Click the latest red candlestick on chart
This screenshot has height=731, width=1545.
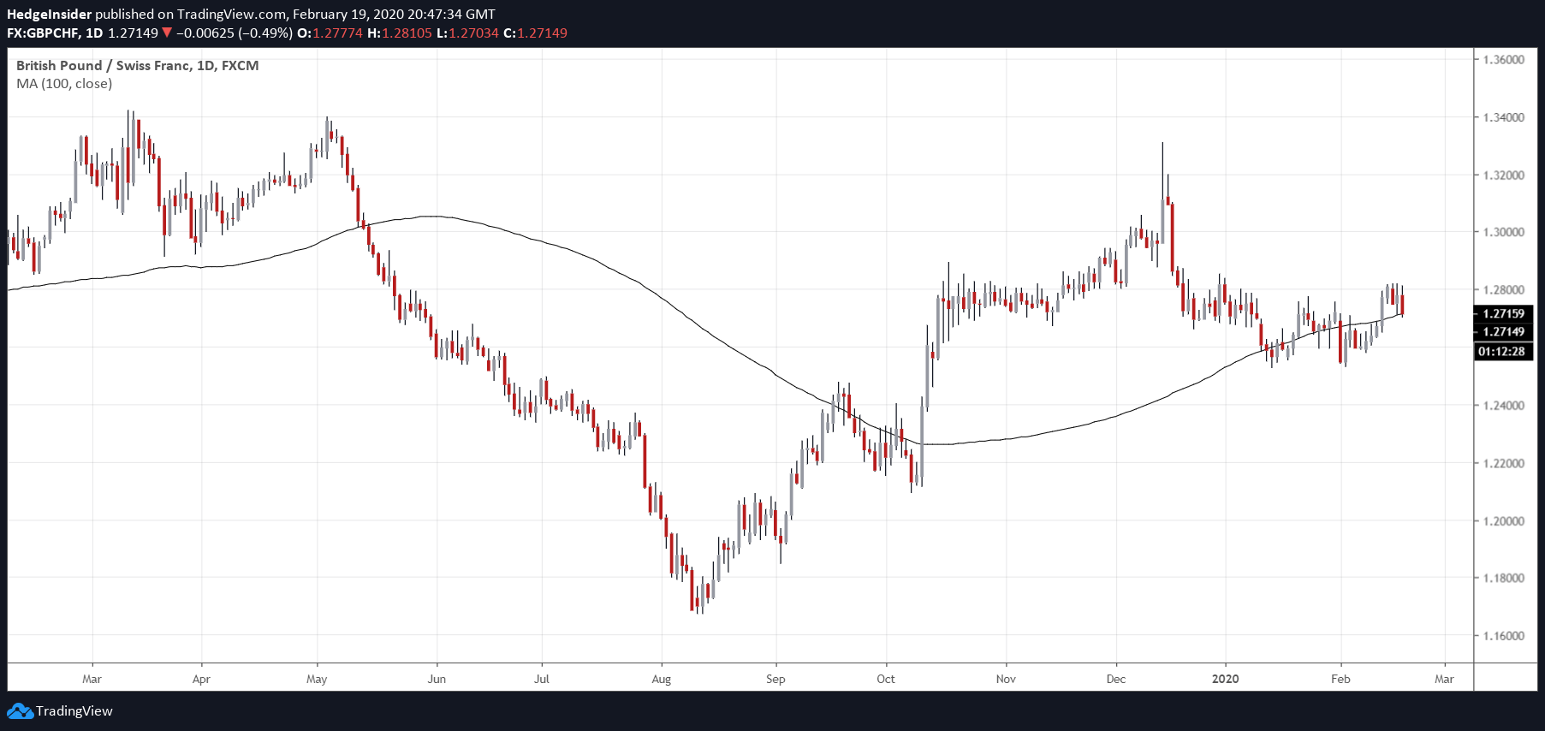[1402, 302]
